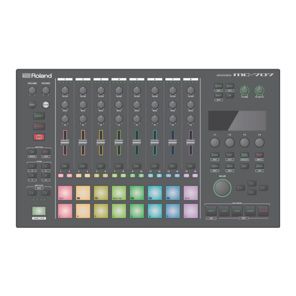This screenshot has width=296, height=296.
Task: Toggle the MULTI effect ON button
Action: [x=230, y=96]
